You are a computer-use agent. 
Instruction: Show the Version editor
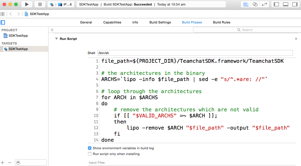coord(264,4)
